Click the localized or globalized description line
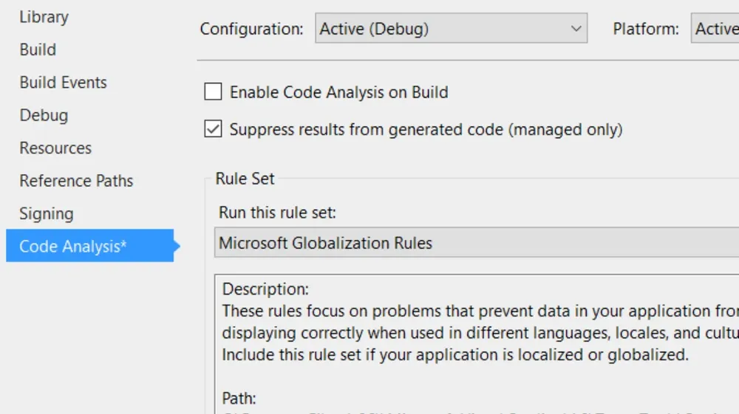Viewport: 739px width, 414px height. (x=455, y=354)
